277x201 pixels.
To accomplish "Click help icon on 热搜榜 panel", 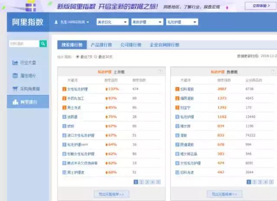I will (273, 71).
